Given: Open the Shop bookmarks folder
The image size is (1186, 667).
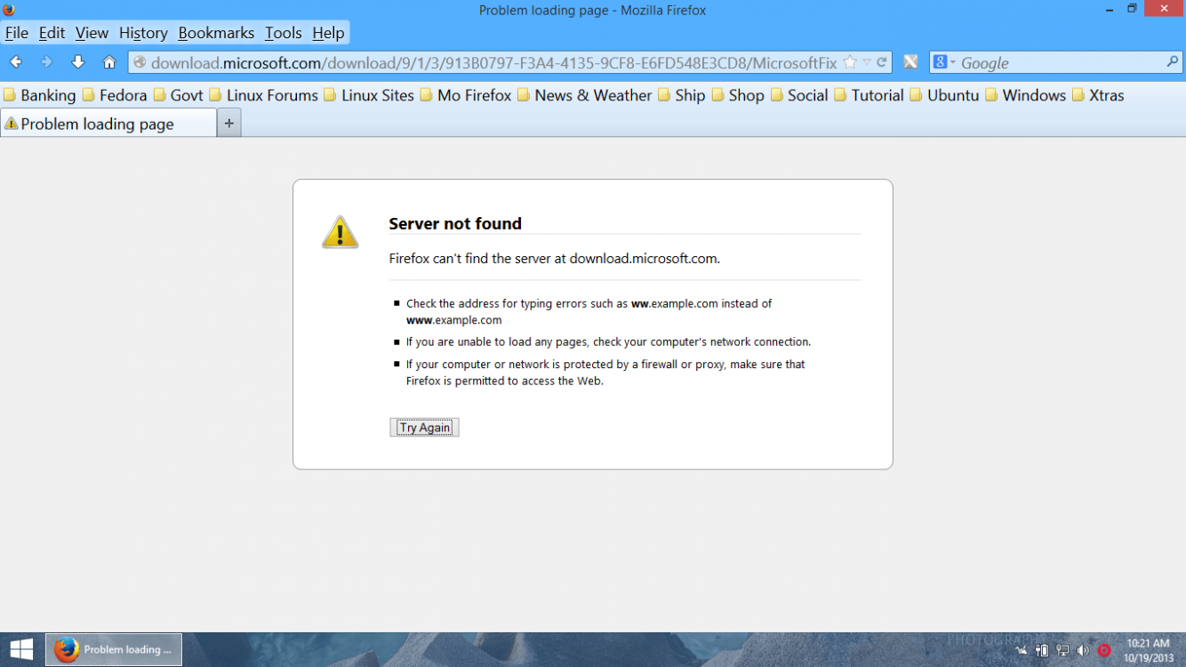Looking at the screenshot, I should click(x=738, y=95).
